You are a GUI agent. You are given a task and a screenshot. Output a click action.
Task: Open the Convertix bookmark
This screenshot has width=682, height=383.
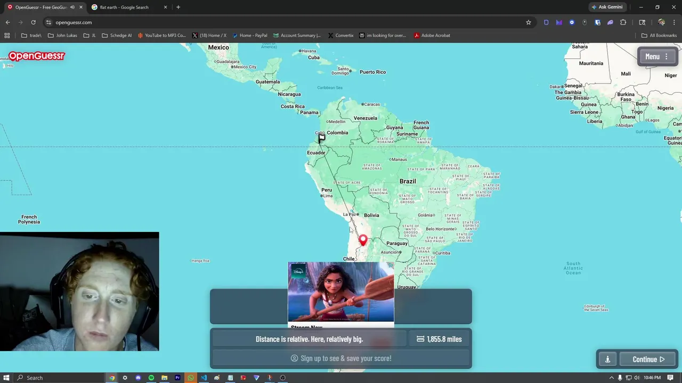340,36
